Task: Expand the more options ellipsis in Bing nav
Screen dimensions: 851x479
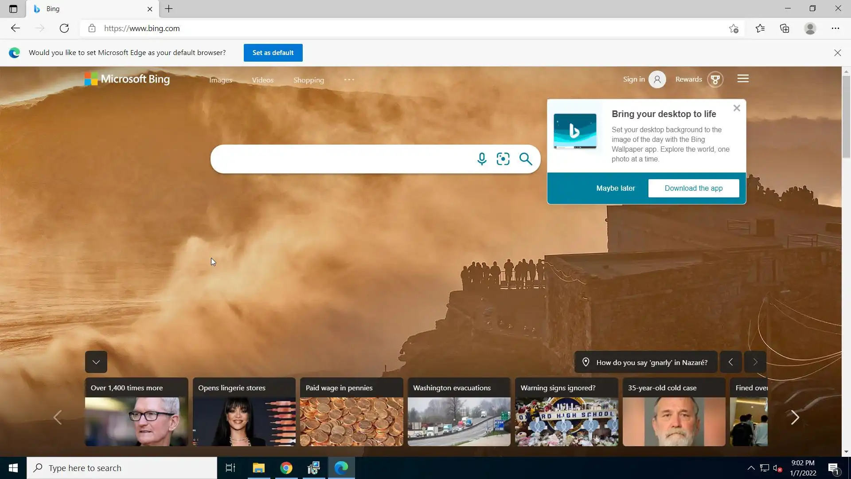Action: [x=349, y=80]
